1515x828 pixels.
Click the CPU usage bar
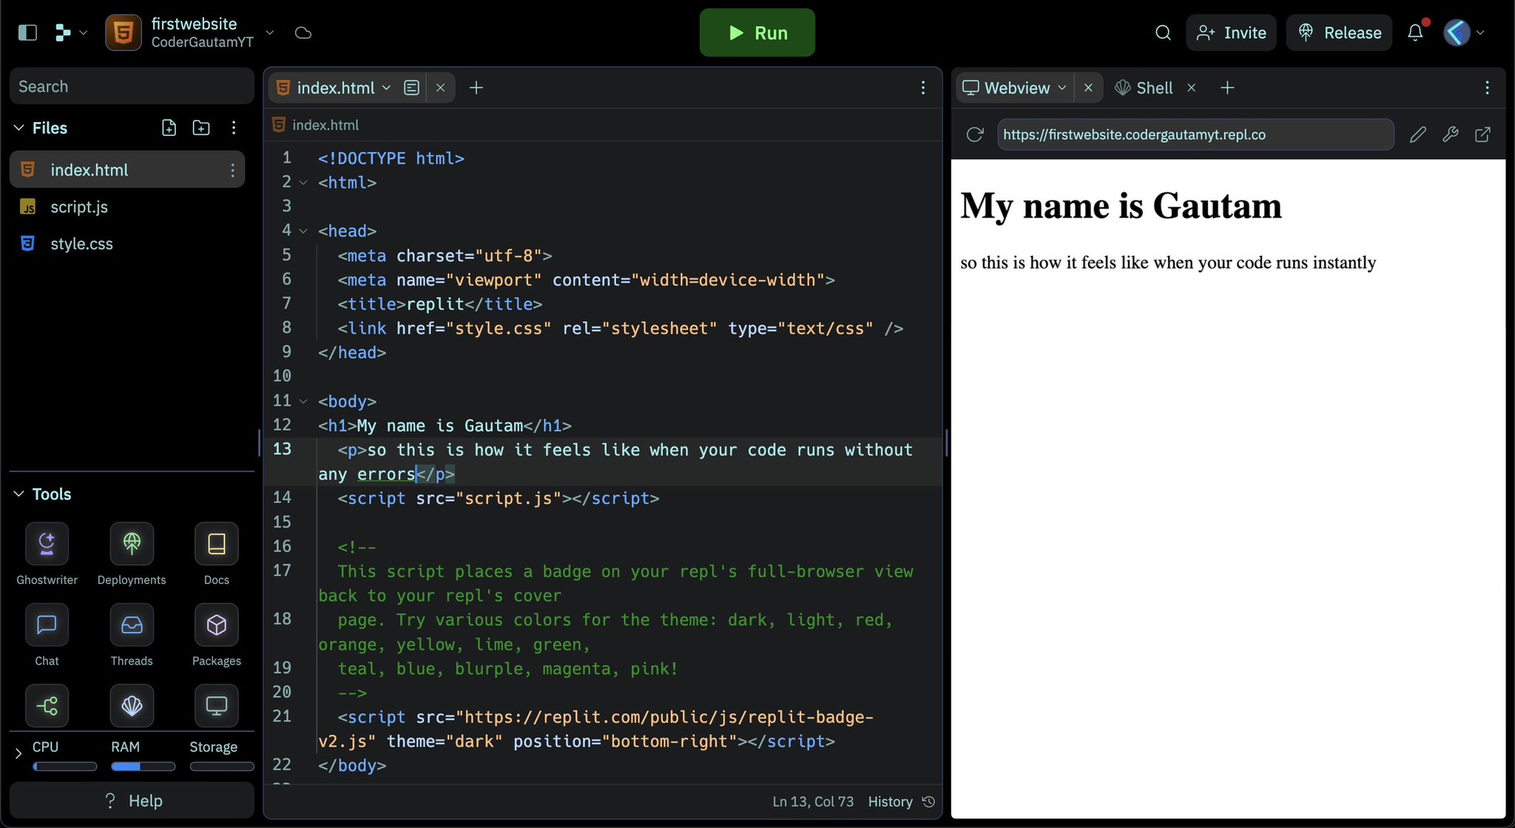coord(65,767)
